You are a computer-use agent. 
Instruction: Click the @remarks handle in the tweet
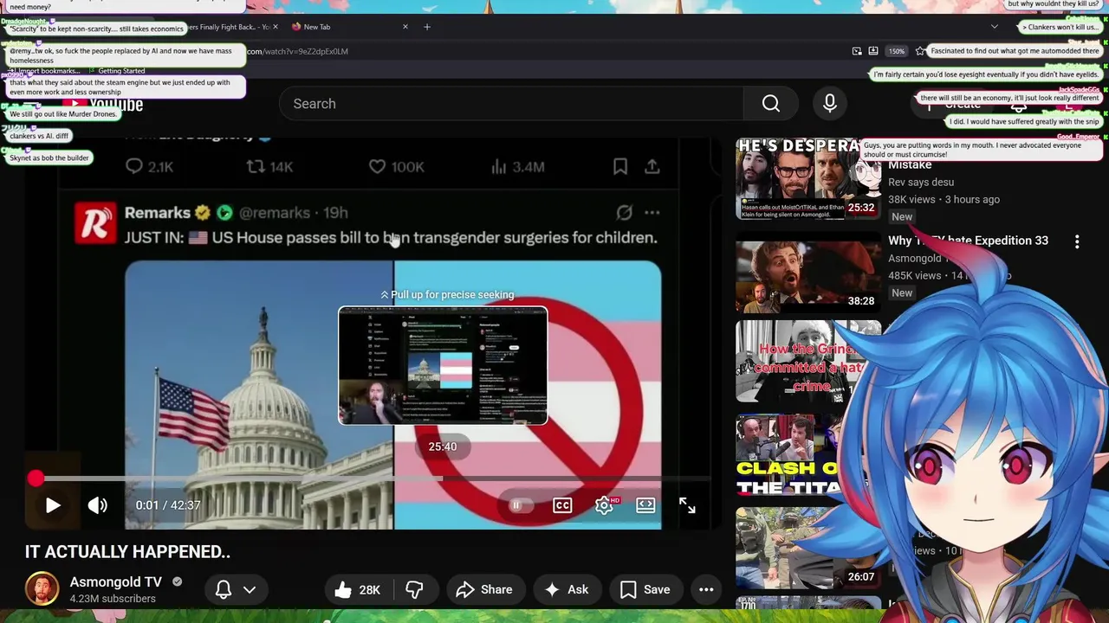pos(274,213)
